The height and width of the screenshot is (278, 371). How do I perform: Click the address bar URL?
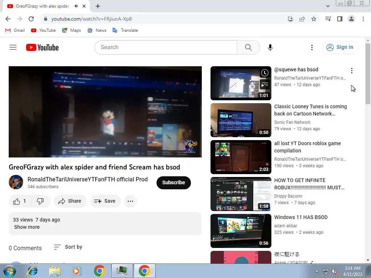pos(91,19)
